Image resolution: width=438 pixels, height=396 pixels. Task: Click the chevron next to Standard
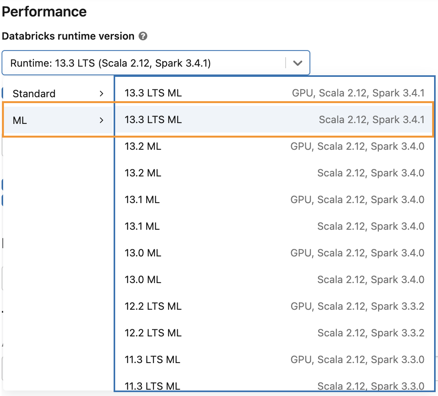[102, 93]
